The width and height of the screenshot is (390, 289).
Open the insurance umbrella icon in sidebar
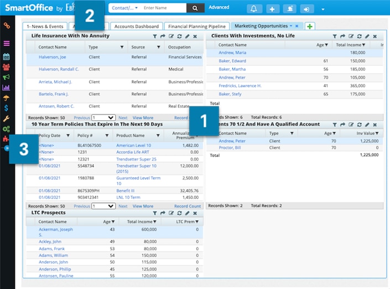click(x=6, y=98)
